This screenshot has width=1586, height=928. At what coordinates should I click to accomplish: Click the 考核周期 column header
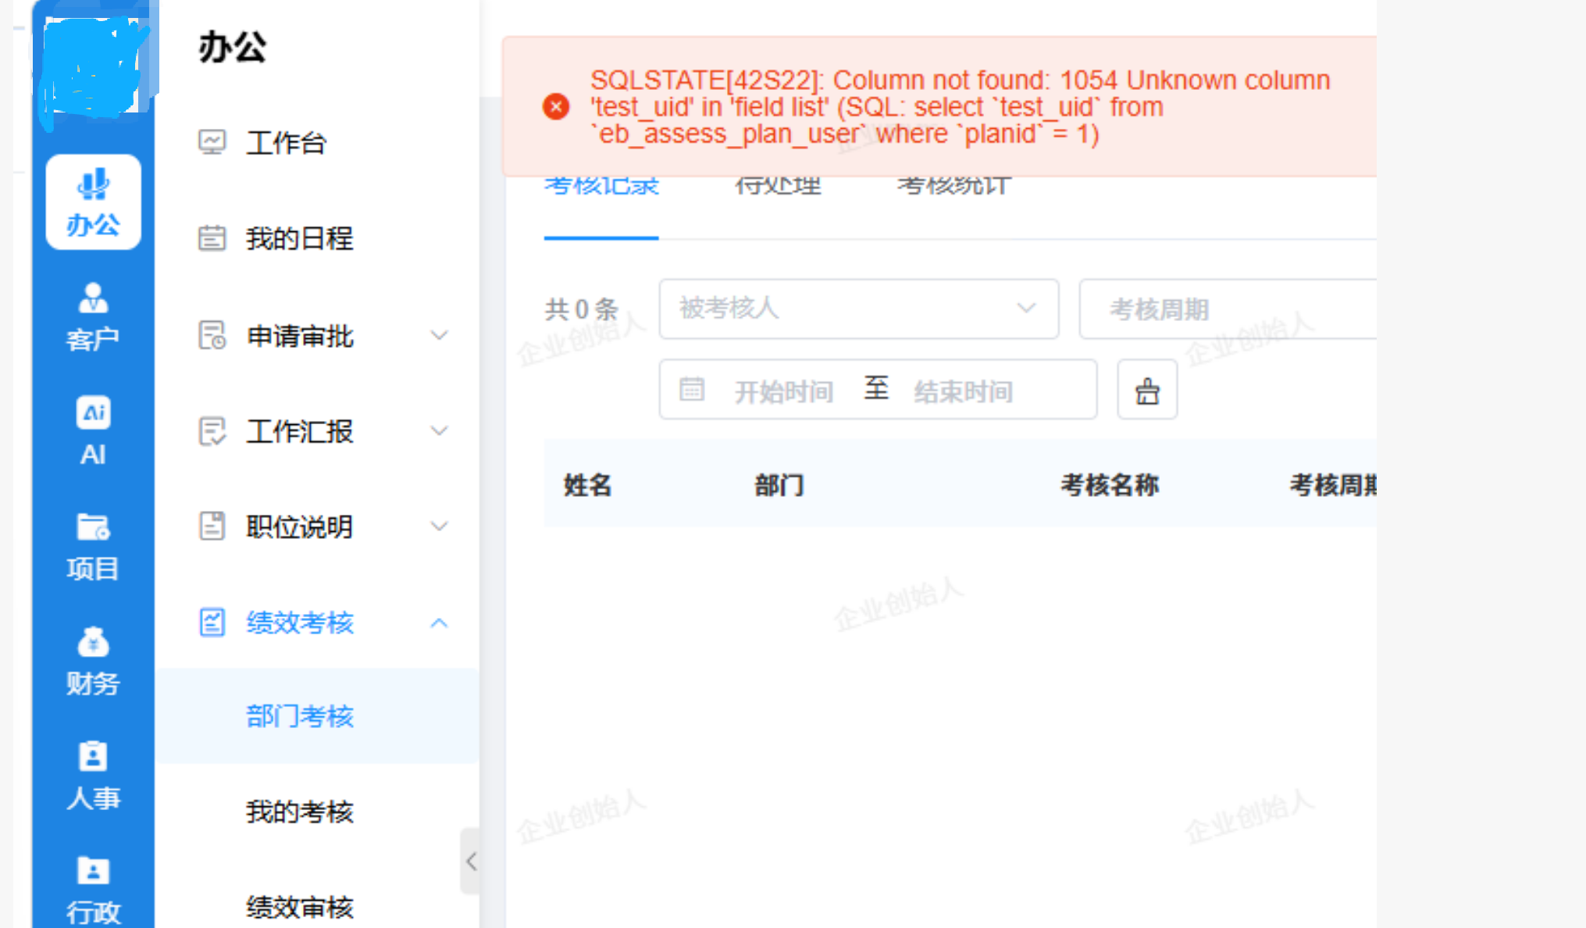(1332, 485)
